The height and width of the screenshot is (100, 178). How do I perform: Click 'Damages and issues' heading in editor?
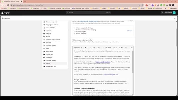pyautogui.click(x=80, y=80)
